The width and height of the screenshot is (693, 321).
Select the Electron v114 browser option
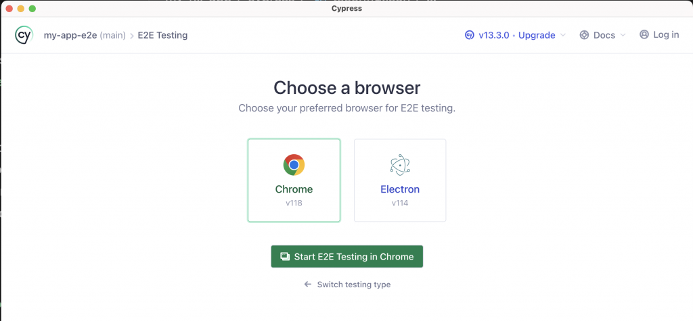[400, 180]
